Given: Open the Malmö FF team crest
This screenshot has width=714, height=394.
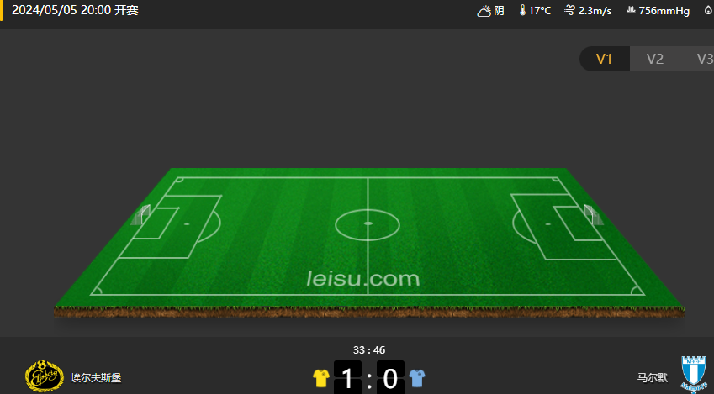Looking at the screenshot, I should coord(694,375).
